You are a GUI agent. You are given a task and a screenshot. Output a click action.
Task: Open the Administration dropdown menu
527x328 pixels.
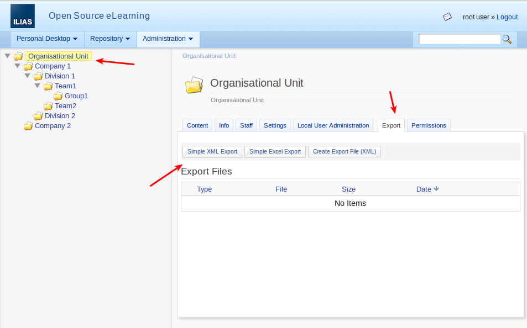point(168,39)
